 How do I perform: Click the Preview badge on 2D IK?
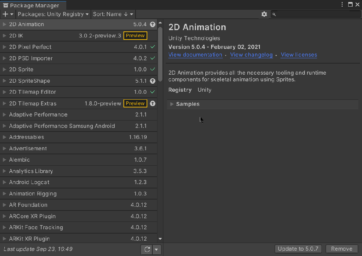[135, 36]
